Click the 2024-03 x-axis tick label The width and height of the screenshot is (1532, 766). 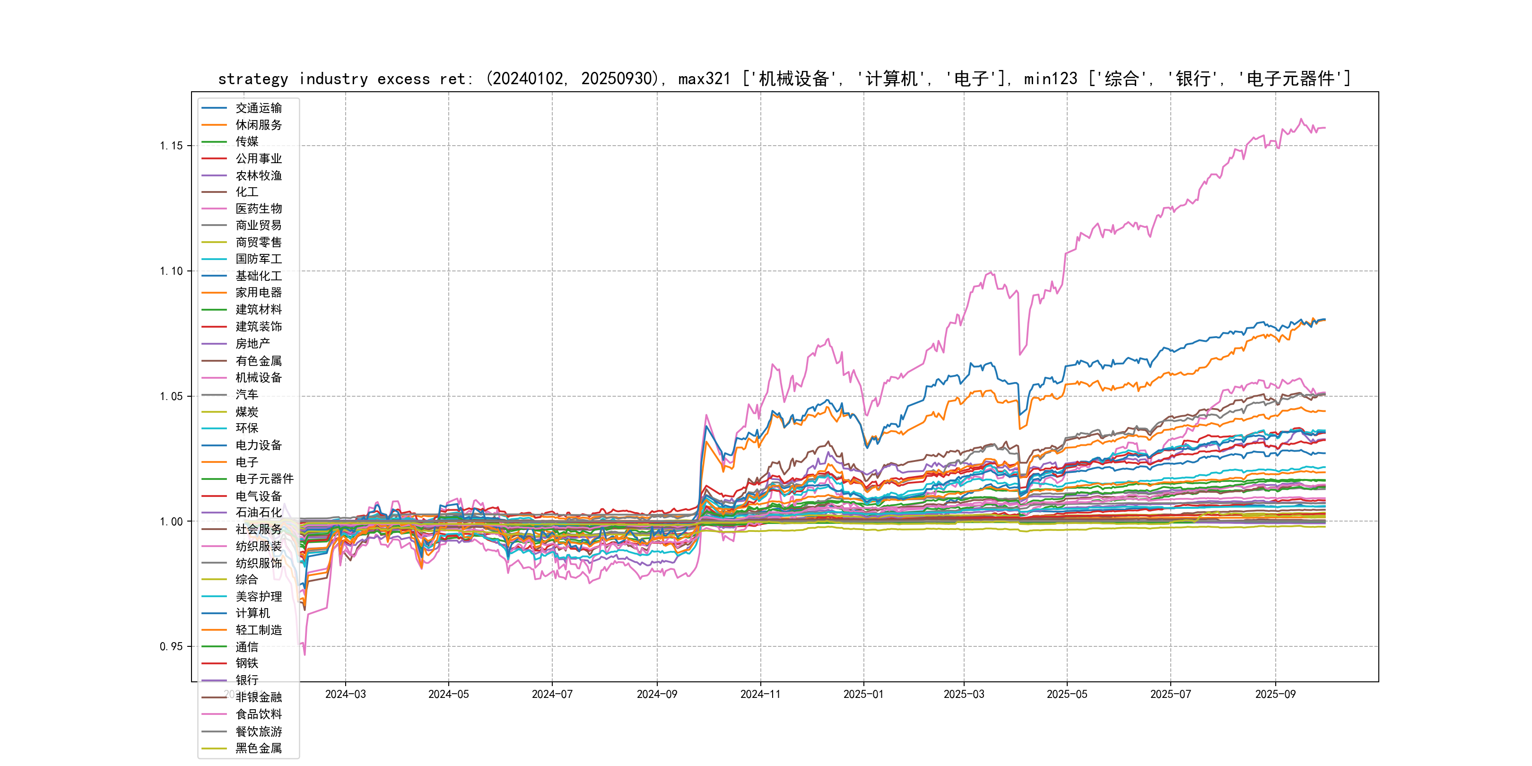[x=345, y=694]
